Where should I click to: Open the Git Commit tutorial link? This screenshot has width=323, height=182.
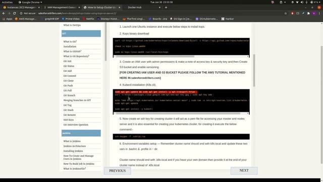[x=70, y=76]
